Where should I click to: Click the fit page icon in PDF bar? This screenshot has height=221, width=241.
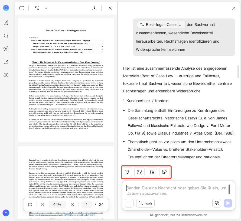pyautogui.click(x=30, y=205)
